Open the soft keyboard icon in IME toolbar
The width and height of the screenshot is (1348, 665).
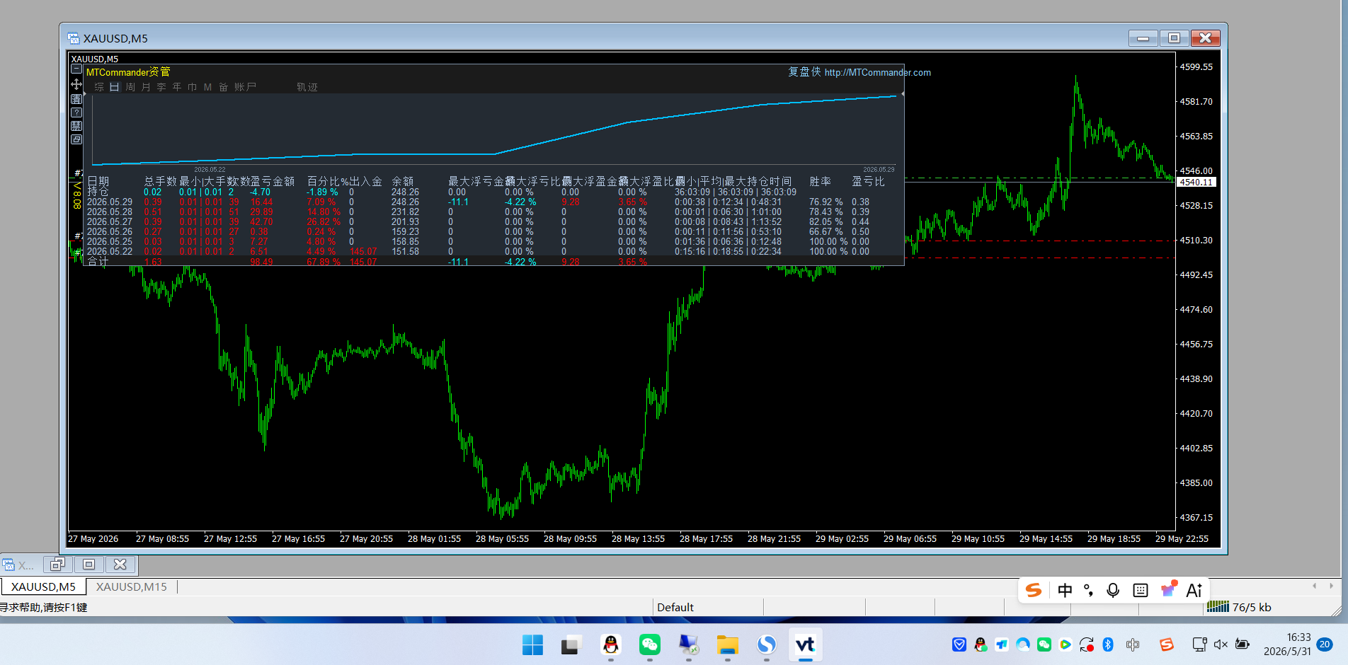click(1141, 590)
